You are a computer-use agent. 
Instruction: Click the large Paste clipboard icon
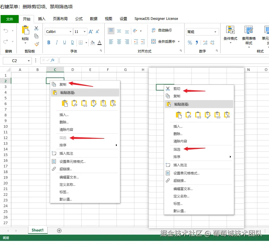[26, 30]
